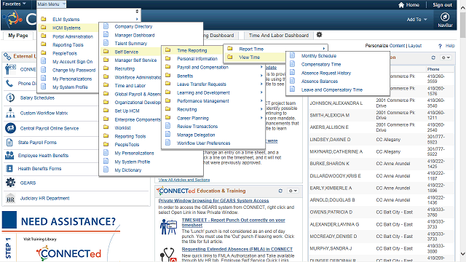Expand the Report Time submenu arrow
The width and height of the screenshot is (466, 262).
coord(323,49)
